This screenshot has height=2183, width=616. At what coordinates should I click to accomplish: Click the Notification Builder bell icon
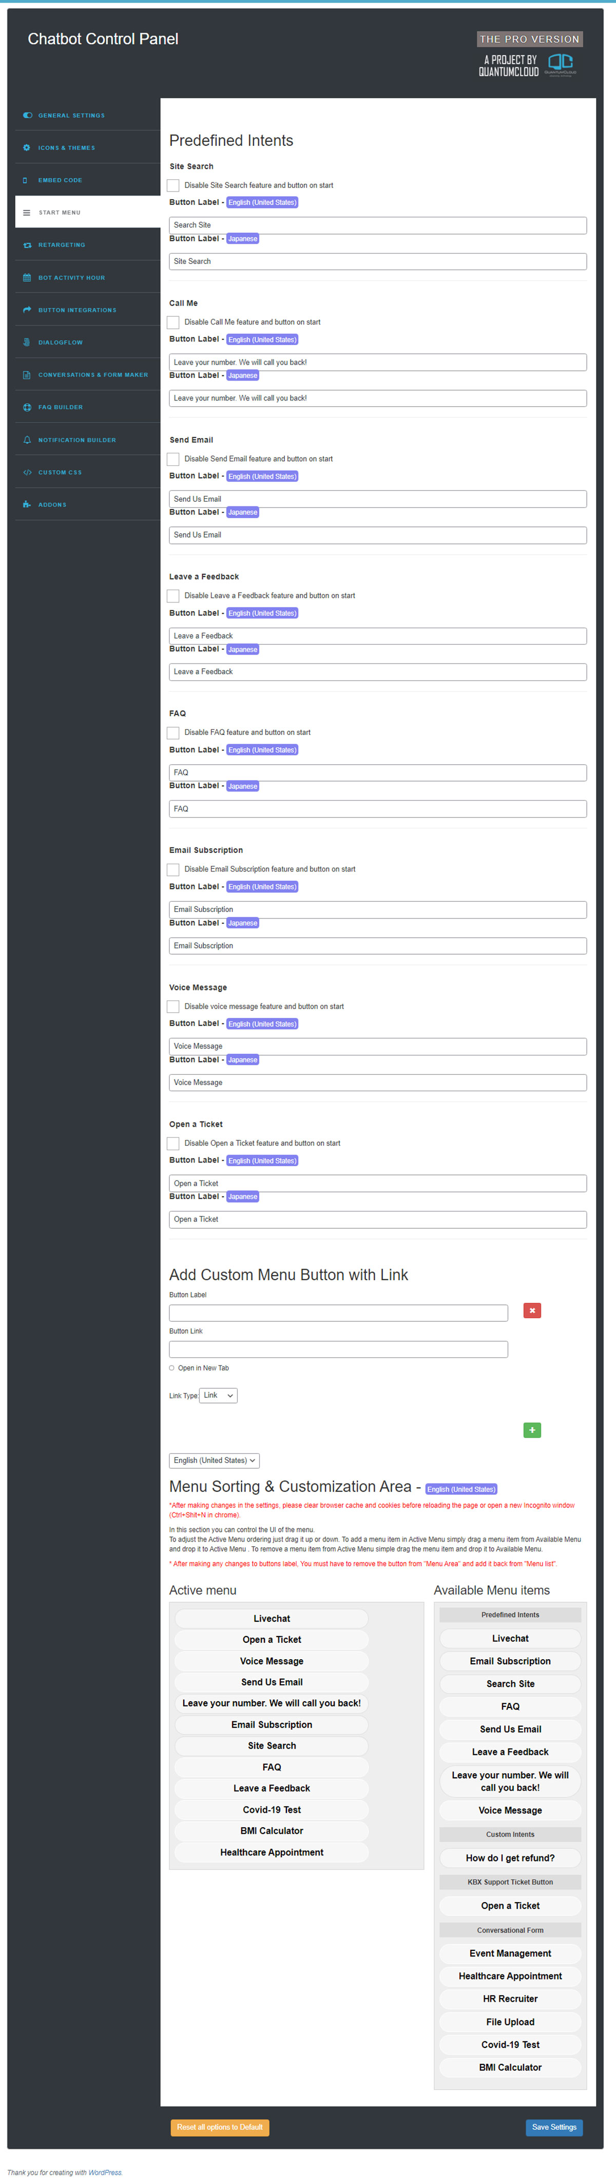[27, 440]
